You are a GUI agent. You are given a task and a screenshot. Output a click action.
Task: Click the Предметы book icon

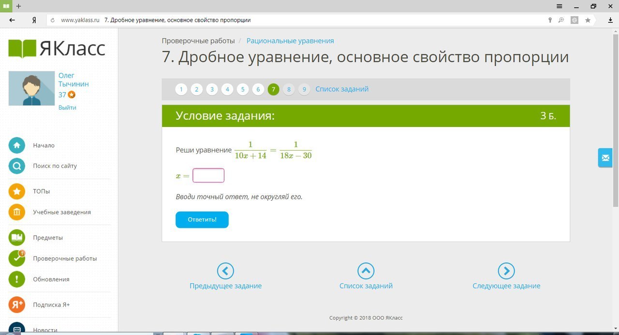(x=17, y=237)
